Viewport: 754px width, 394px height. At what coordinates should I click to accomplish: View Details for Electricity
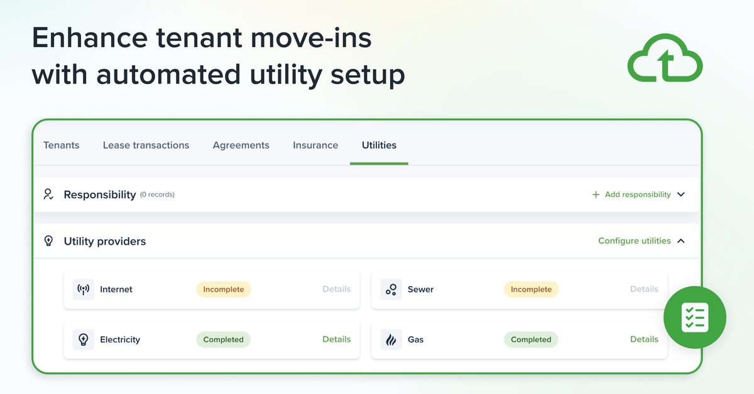tap(337, 339)
